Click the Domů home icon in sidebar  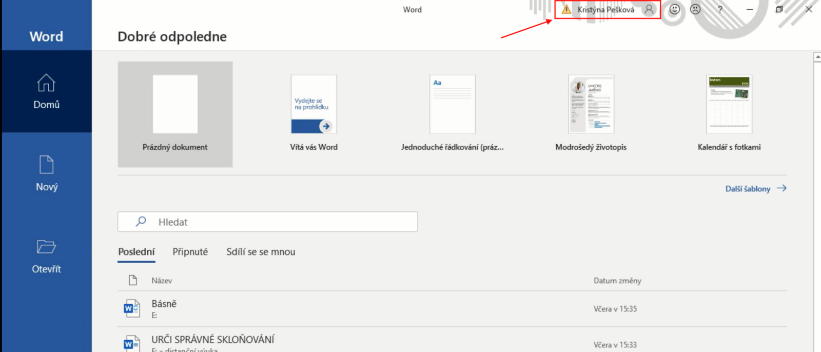[x=46, y=83]
